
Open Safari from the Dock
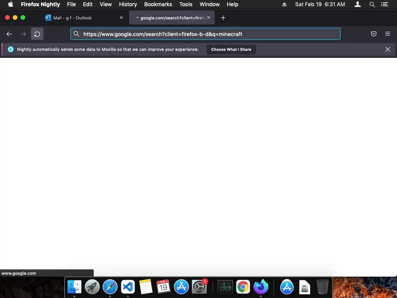[x=110, y=287]
